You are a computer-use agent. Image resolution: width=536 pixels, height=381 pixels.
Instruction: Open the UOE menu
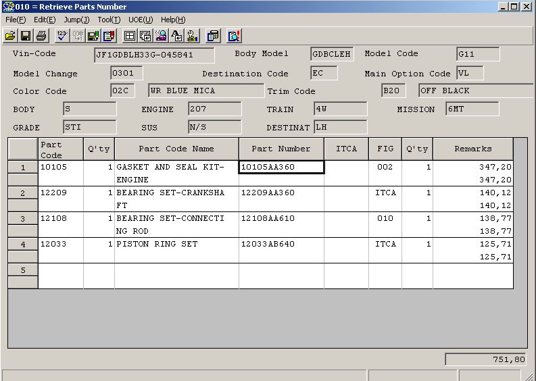click(141, 20)
